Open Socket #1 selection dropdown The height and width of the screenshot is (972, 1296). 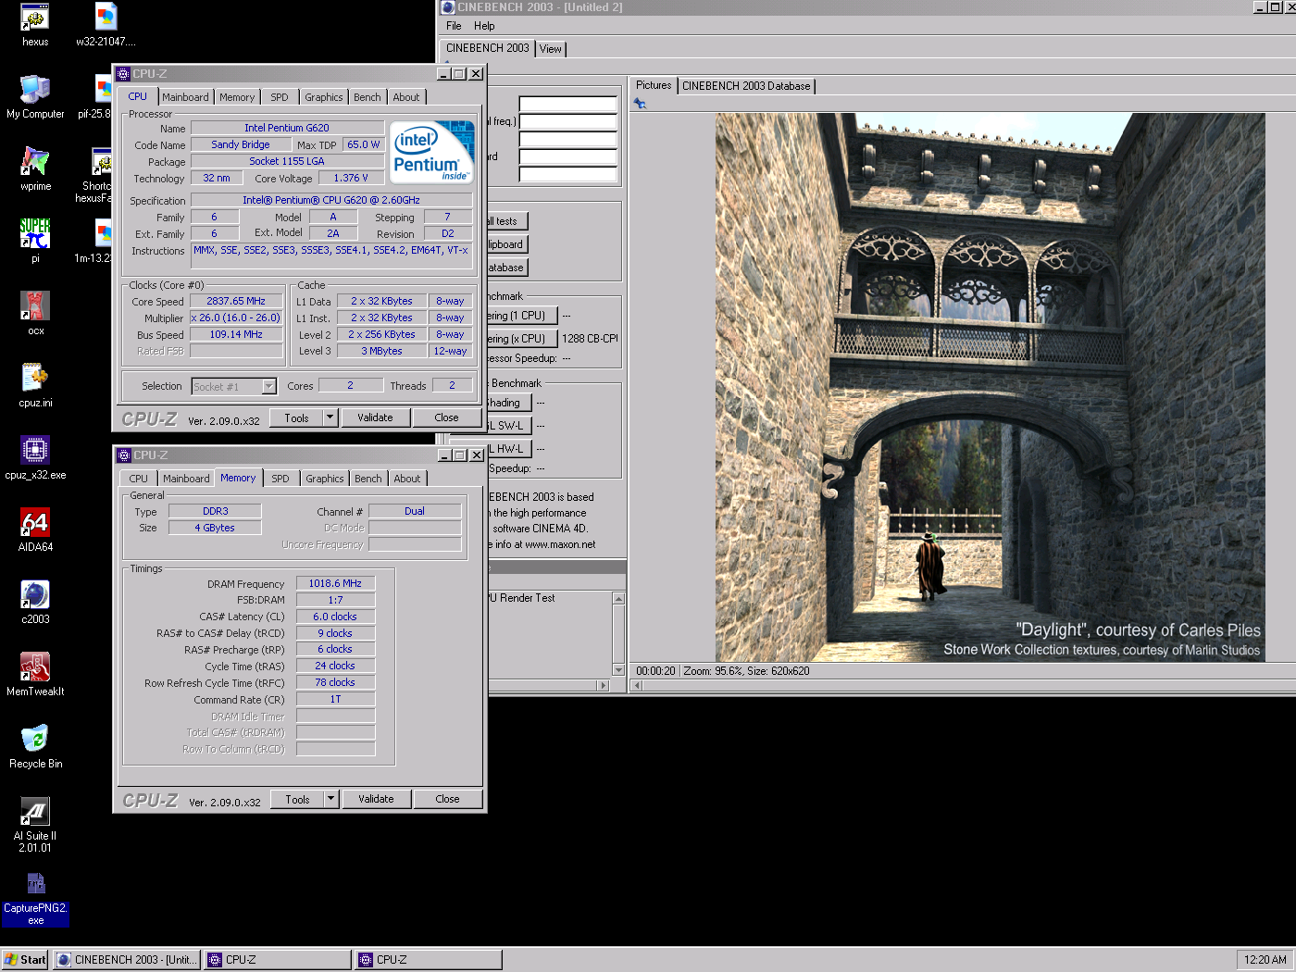point(268,387)
